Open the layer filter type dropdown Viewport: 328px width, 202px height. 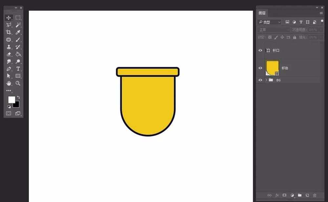point(270,22)
